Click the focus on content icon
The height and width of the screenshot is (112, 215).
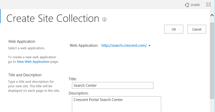coord(208,4)
